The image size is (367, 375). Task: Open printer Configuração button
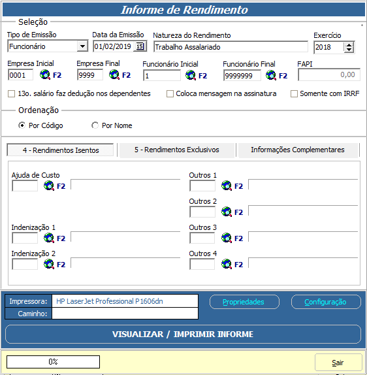[x=326, y=302]
